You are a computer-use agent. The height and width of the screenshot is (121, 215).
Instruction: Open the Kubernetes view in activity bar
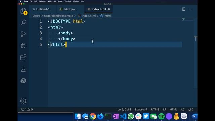point(23,81)
